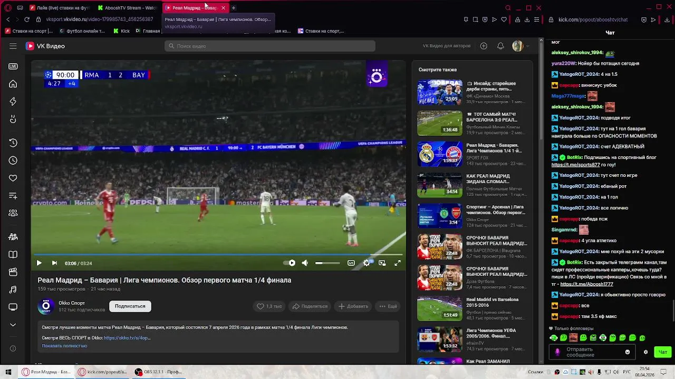Viewport: 675px width, 379px height.
Task: Click the РУС language indicator in tray
Action: (627, 372)
